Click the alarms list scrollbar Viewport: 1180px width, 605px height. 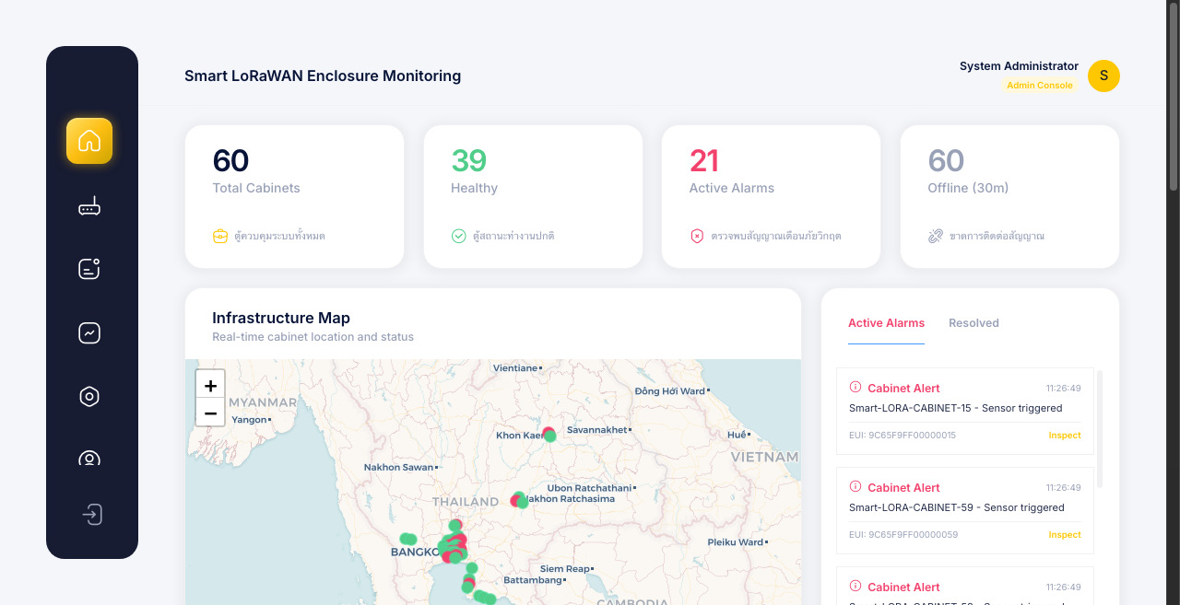pyautogui.click(x=1100, y=428)
